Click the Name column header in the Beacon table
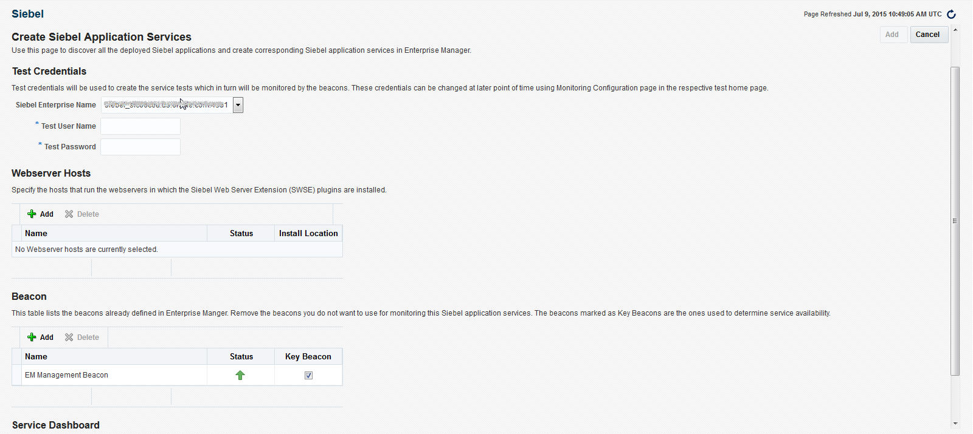 (x=36, y=356)
